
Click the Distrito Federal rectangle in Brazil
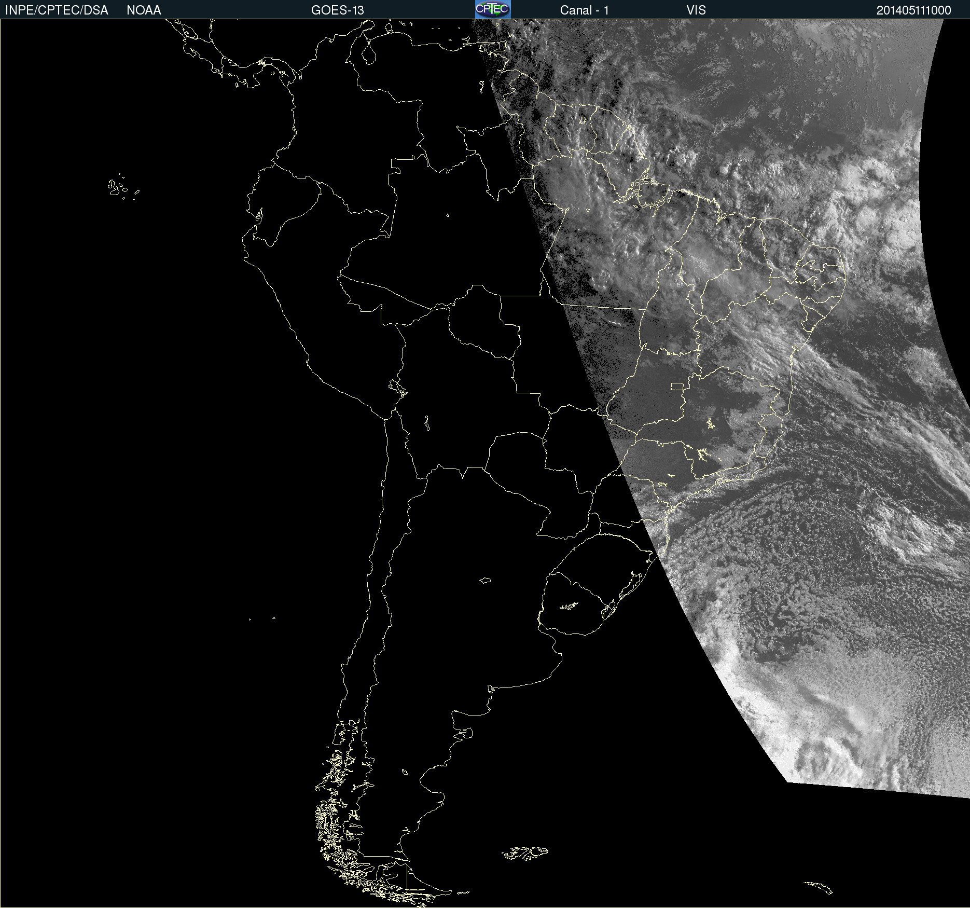coord(677,386)
